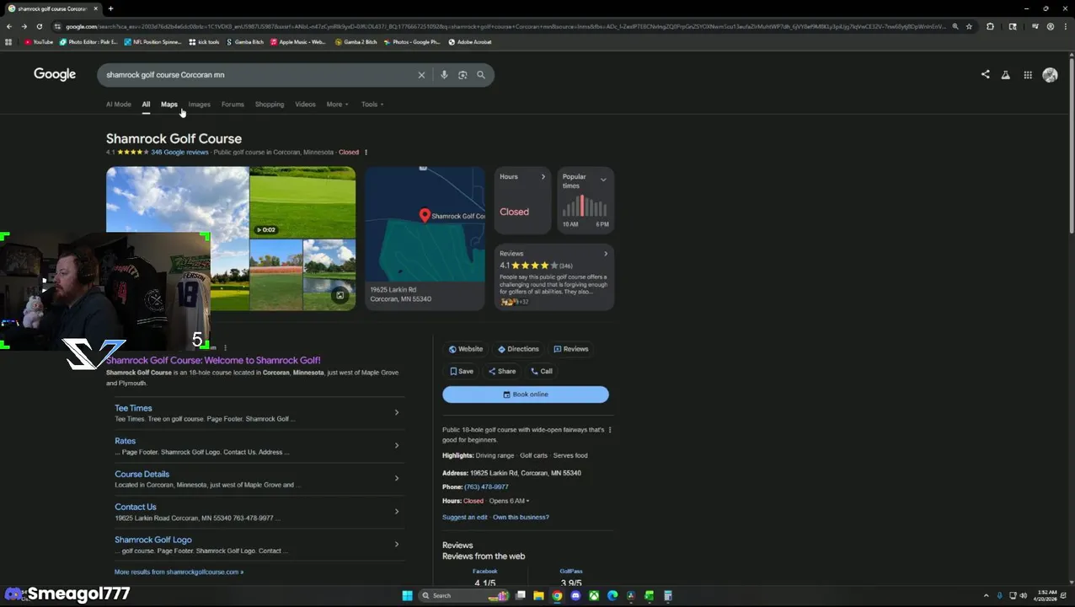Click the Share button in business panel

pyautogui.click(x=502, y=371)
